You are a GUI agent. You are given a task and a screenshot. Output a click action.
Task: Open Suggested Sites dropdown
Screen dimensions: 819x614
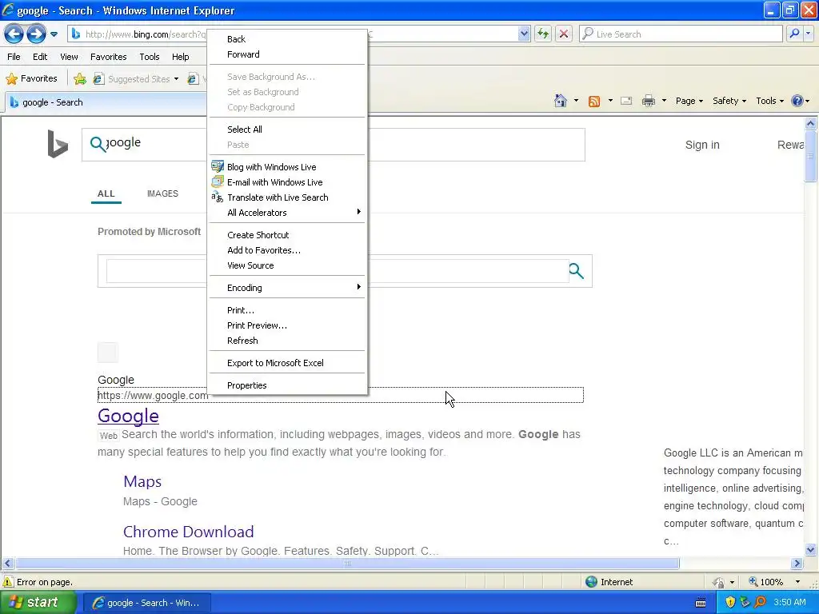(x=136, y=79)
